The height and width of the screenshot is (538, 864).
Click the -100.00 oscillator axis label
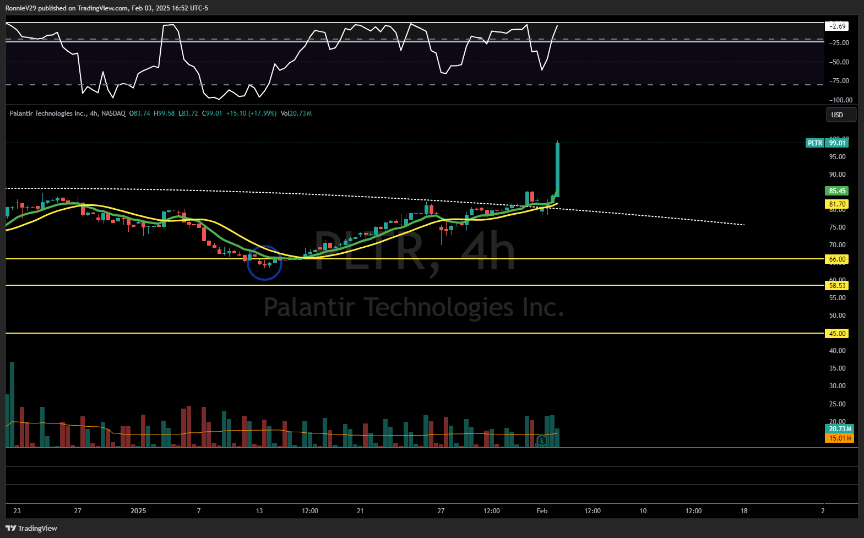tap(841, 100)
